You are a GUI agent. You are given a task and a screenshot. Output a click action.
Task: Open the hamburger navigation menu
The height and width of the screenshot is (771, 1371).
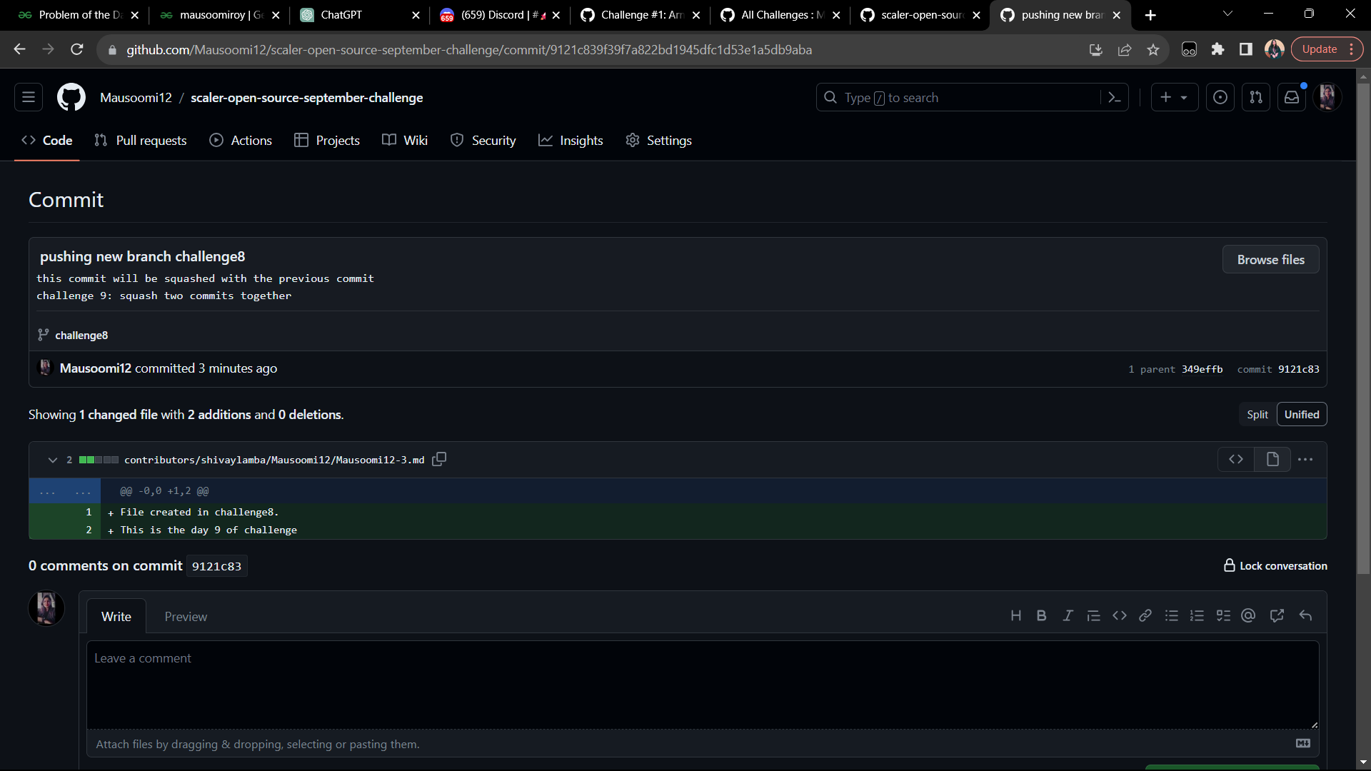click(x=29, y=98)
